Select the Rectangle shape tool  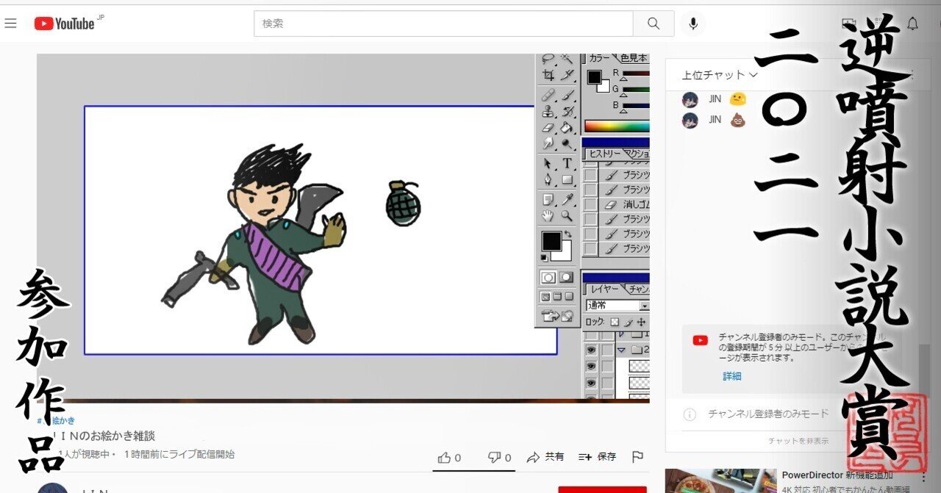[568, 179]
